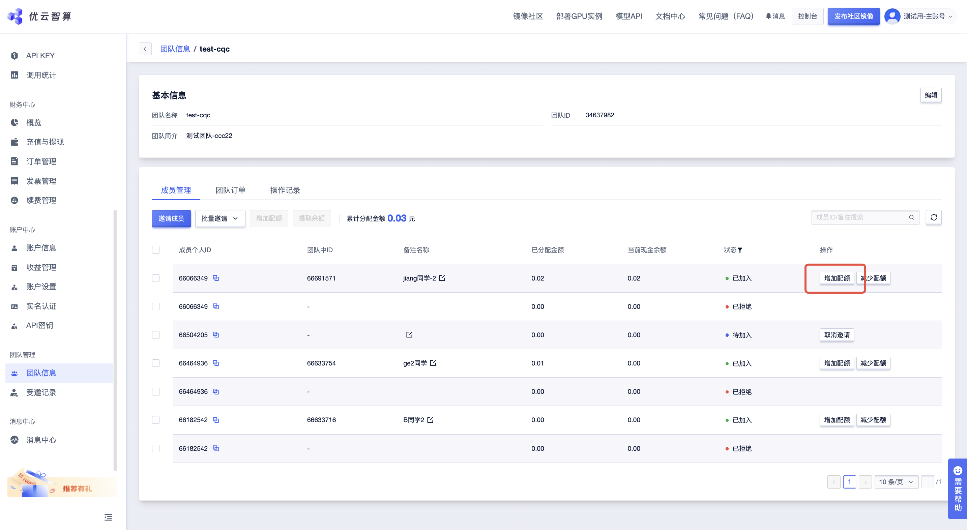Screen dimensions: 967x530
Task: Open the 测试用-主账号 account menu
Action: point(924,16)
